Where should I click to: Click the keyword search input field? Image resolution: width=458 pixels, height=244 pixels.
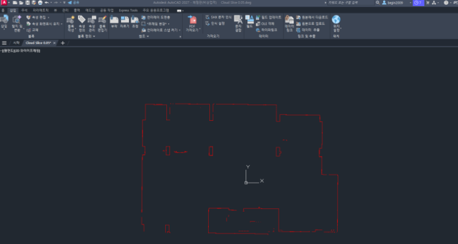point(351,2)
